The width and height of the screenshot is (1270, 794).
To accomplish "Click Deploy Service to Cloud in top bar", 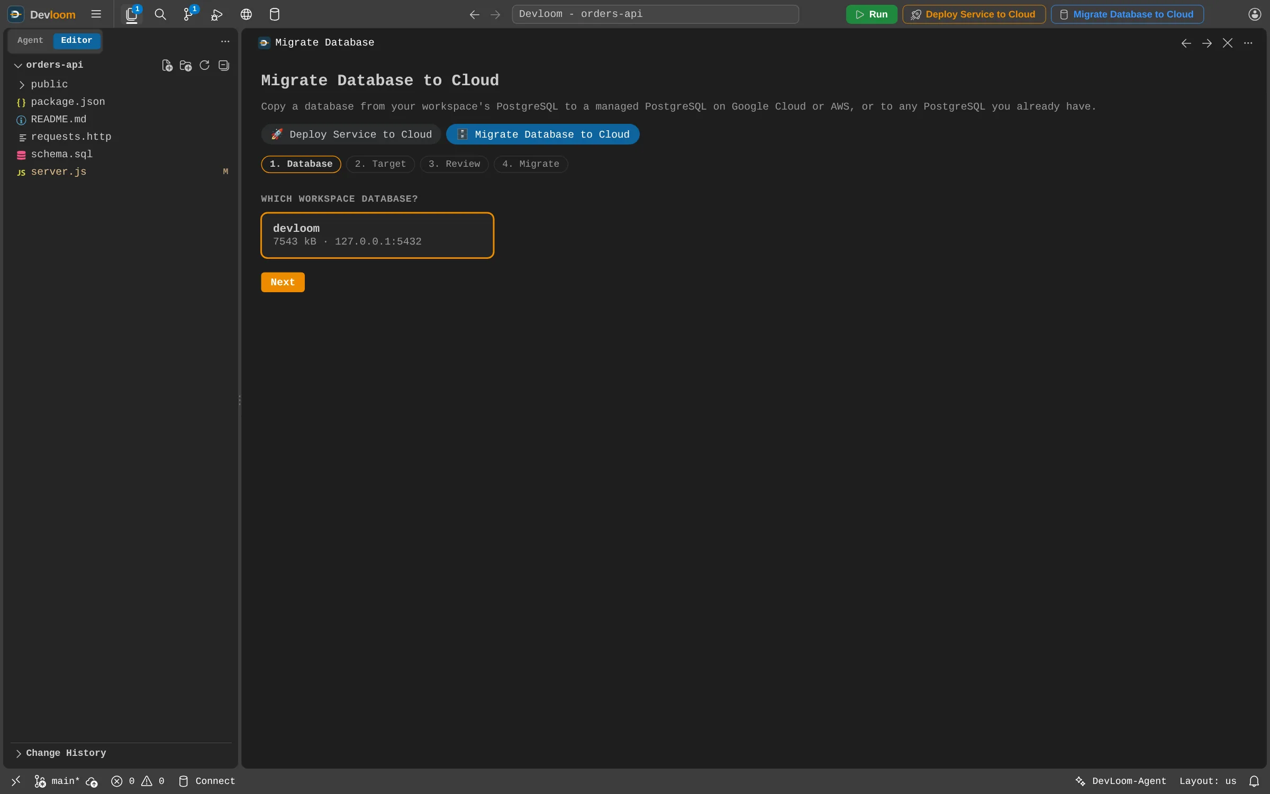I will [x=974, y=14].
